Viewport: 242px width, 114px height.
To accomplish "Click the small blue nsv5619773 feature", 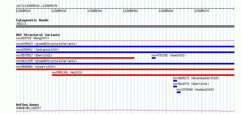I will [175, 87].
